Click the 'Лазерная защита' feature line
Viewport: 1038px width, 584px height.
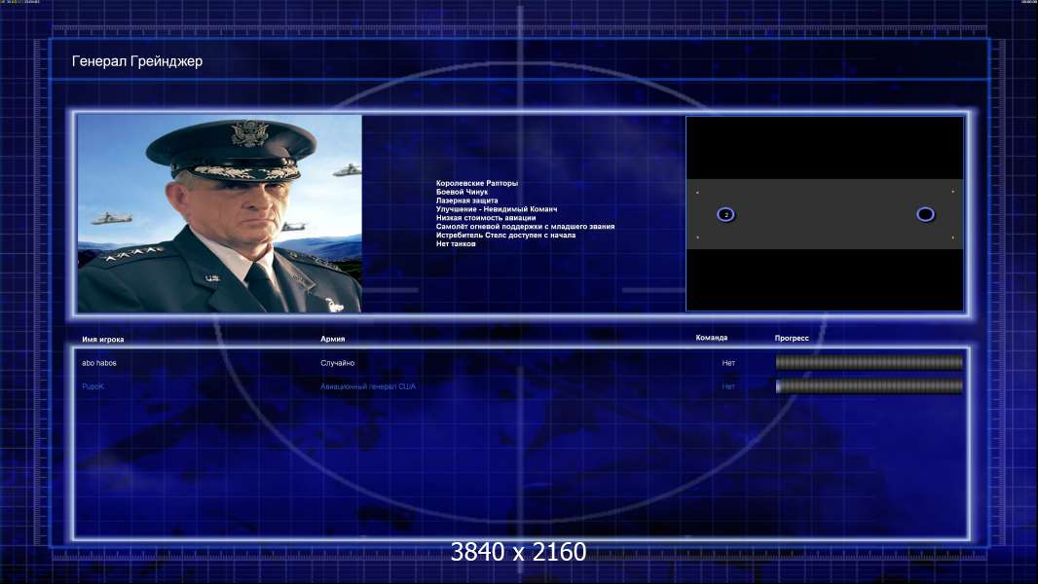tap(466, 201)
